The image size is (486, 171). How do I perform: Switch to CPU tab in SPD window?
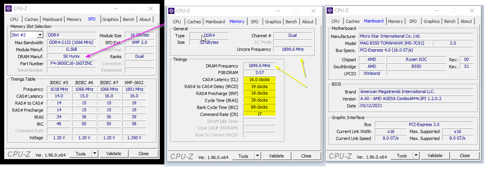(14, 19)
